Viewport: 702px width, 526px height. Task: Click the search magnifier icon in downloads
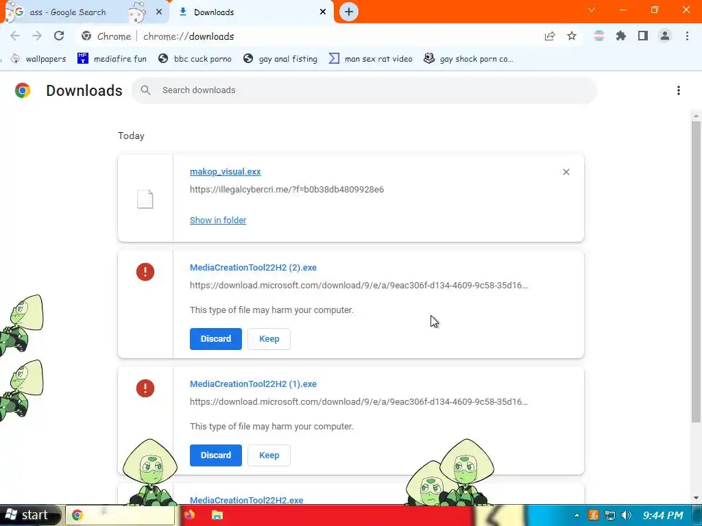pos(145,90)
